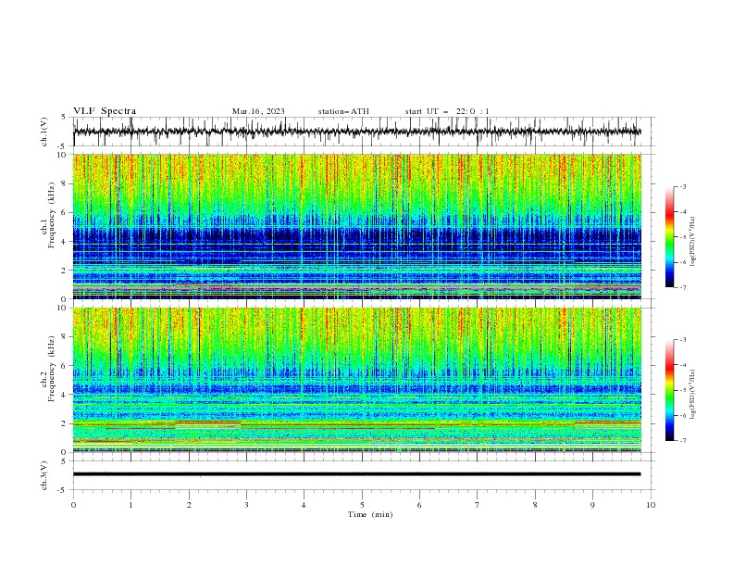Click tick label "3" on the Time (min) axis

point(246,505)
